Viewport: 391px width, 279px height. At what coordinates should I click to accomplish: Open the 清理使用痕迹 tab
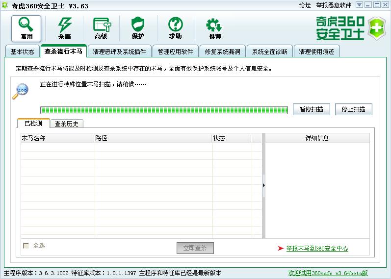[x=317, y=51]
